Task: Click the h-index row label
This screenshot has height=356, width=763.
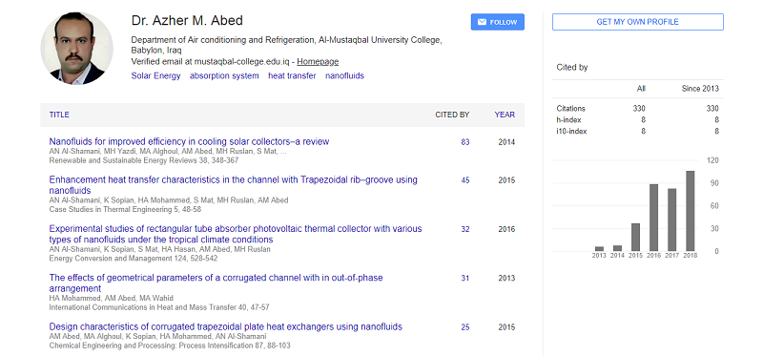Action: (568, 120)
